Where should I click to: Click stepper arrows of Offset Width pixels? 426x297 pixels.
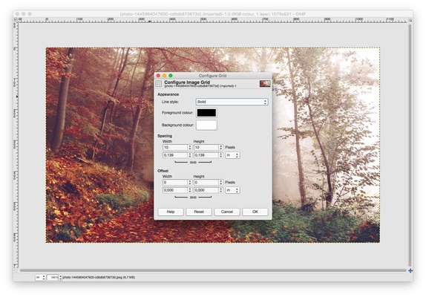190,183
